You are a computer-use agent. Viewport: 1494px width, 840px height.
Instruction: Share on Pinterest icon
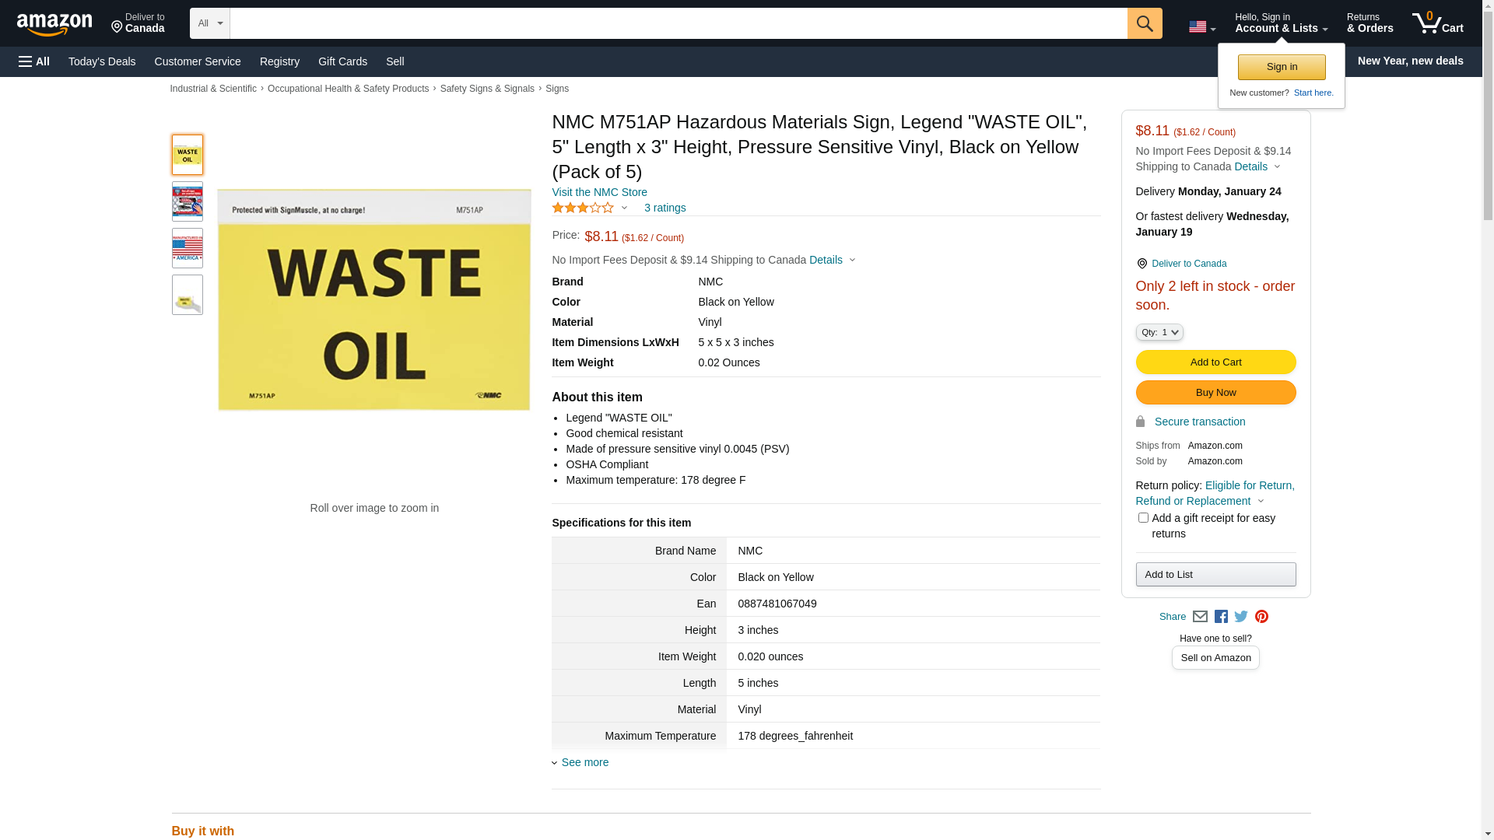pos(1261,617)
